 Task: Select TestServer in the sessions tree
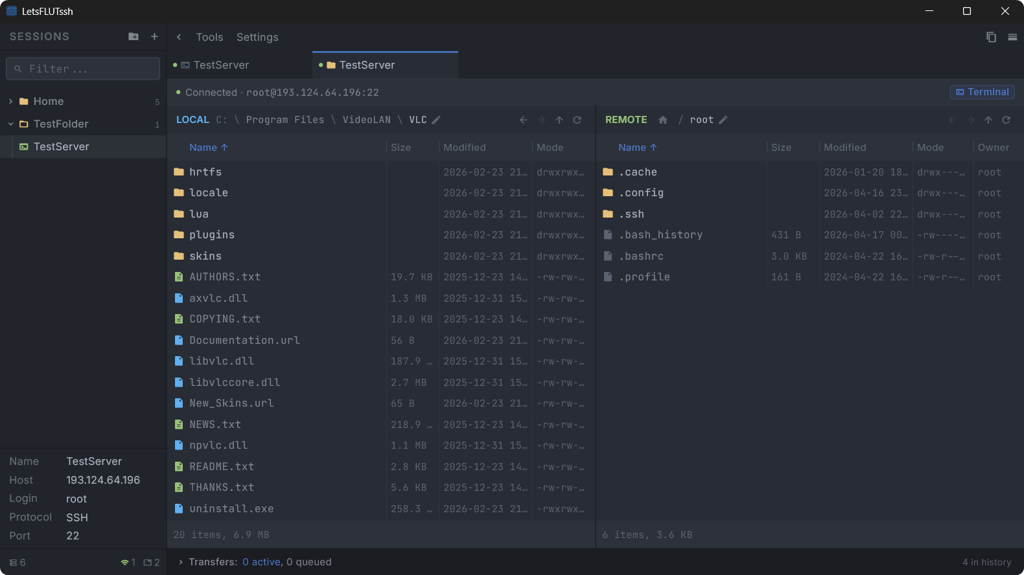83,147
